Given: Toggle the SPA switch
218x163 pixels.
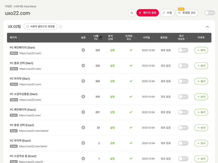Looking at the screenshot, I should click(x=210, y=13).
